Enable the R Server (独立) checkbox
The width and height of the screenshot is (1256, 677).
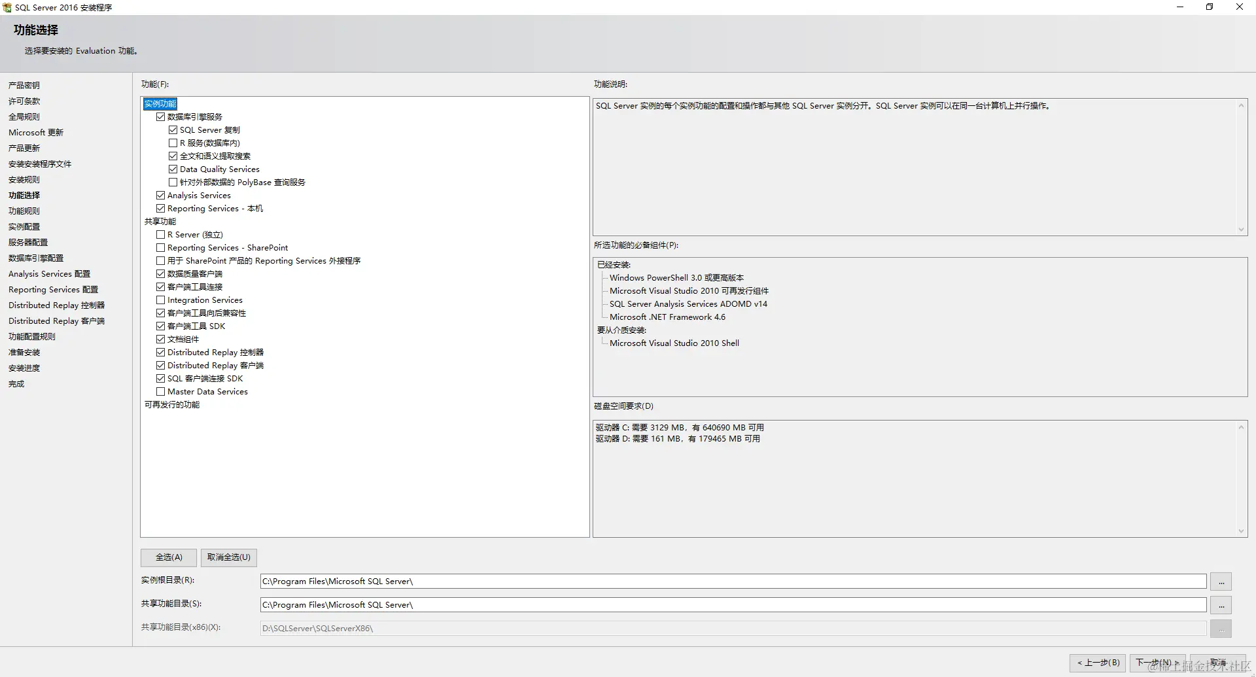coord(160,235)
